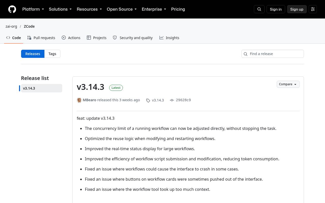This screenshot has width=325, height=203.
Task: Click the GitHub logo icon
Action: click(x=12, y=9)
